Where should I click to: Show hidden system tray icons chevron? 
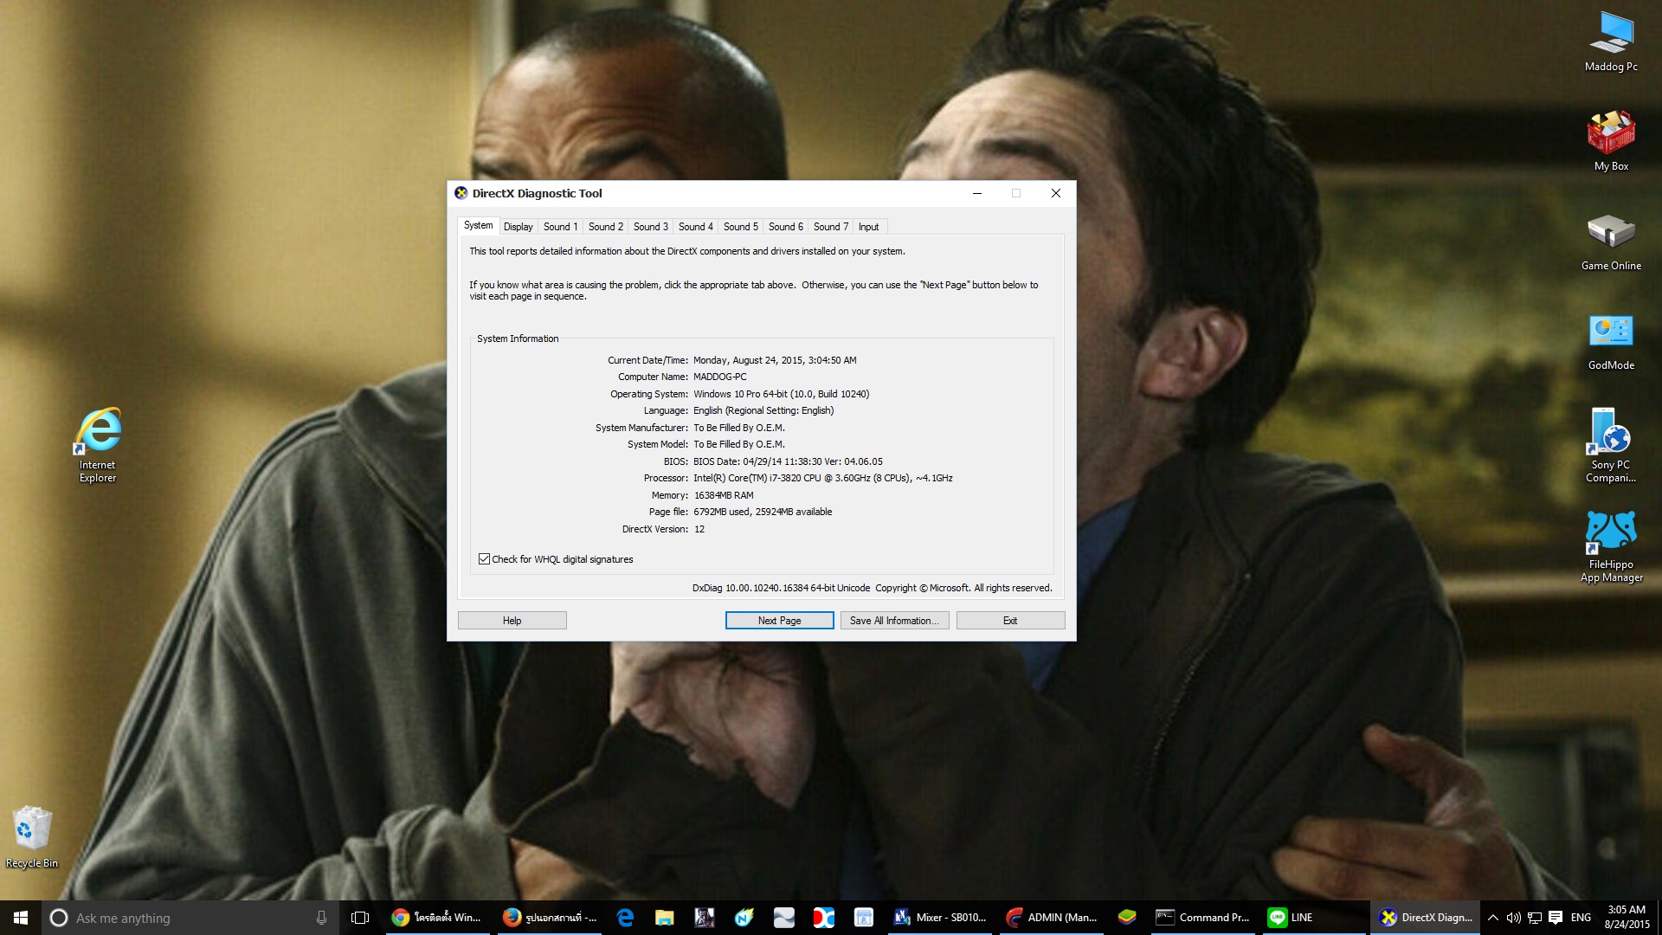(1492, 918)
